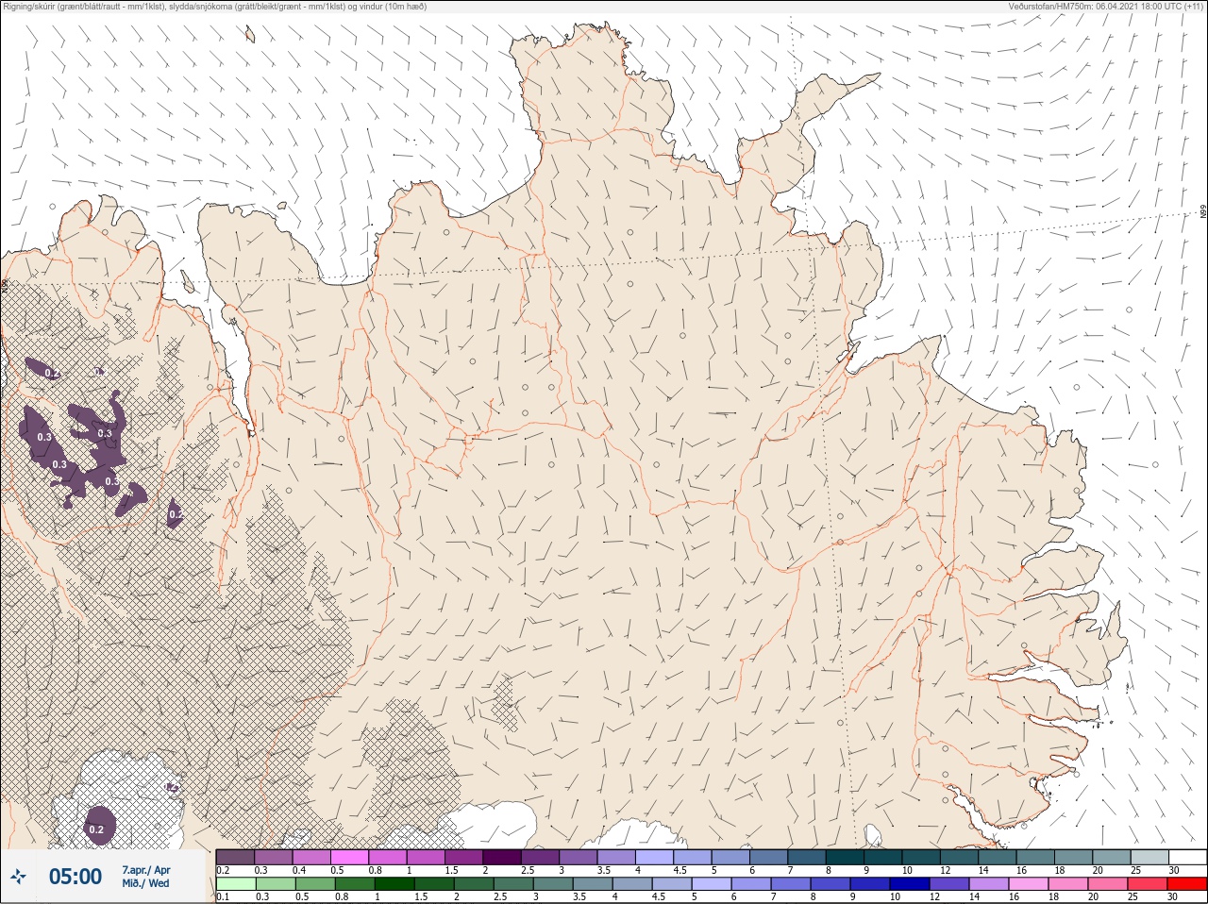Pick the white final swatch of upper legend row
Viewport: 1208px width, 904px height.
pyautogui.click(x=1187, y=857)
